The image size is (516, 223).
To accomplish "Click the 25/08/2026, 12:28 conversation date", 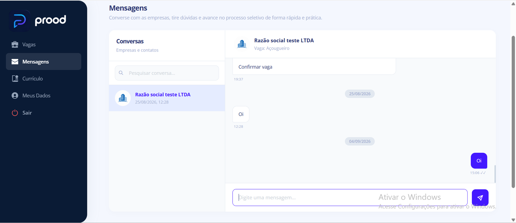I will coord(152,102).
